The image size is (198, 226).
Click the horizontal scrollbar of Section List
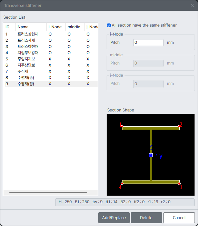(48, 193)
